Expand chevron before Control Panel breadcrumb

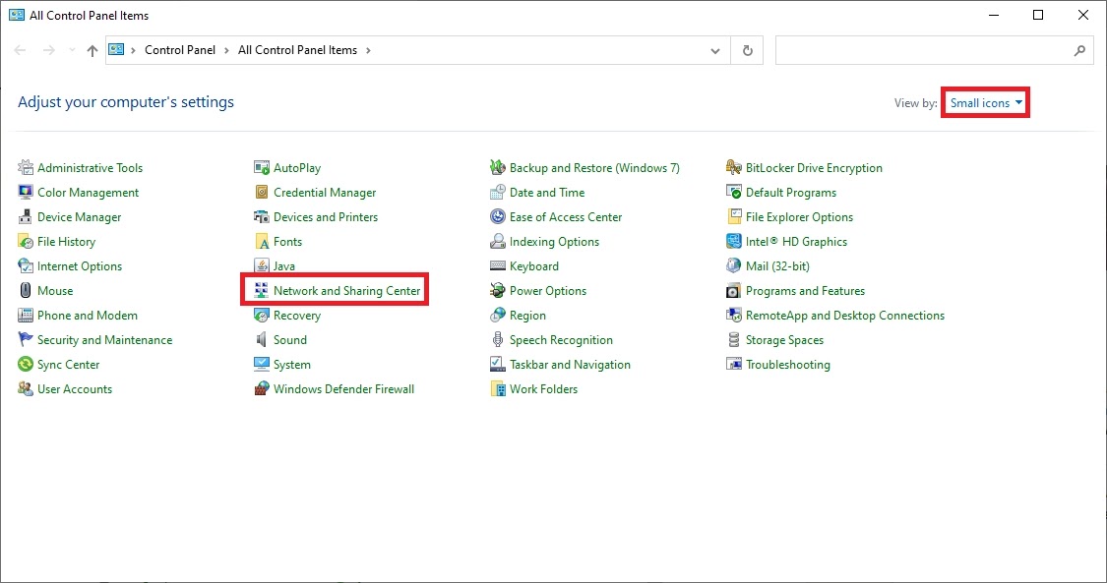[x=133, y=51]
